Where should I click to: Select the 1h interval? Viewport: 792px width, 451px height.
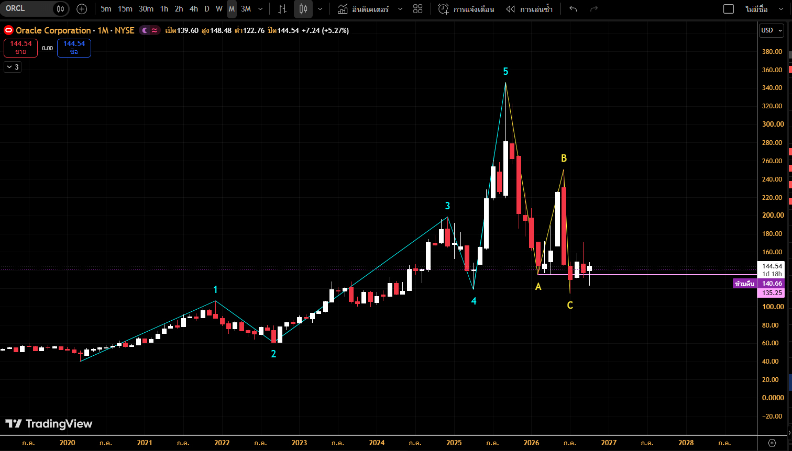164,8
